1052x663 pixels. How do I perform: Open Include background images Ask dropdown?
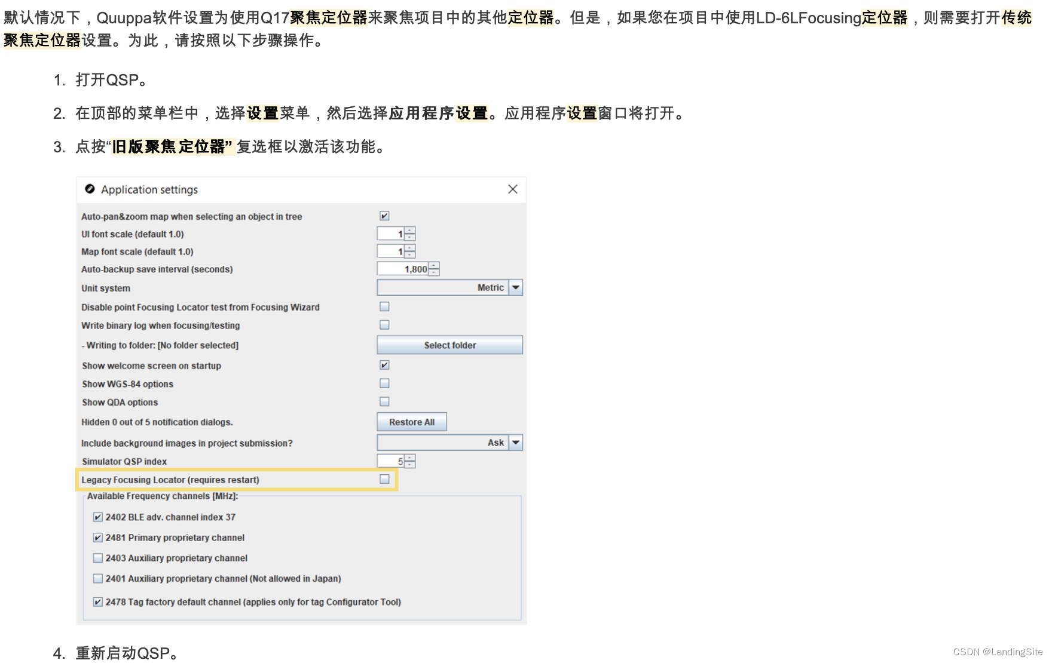click(449, 443)
